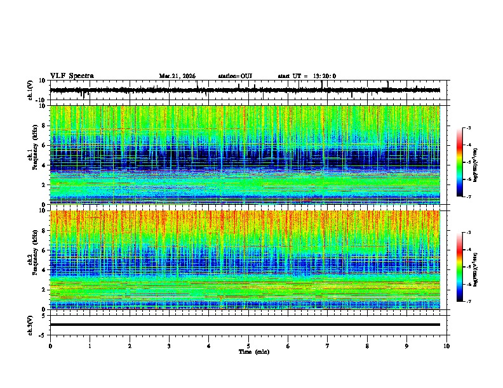
Task: Click the ch.1 voltage waveform trace
Action: click(245, 90)
